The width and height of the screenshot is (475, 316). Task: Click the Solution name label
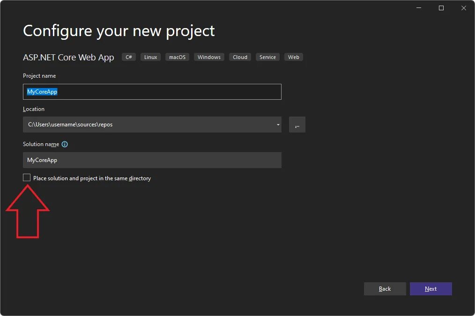point(41,144)
